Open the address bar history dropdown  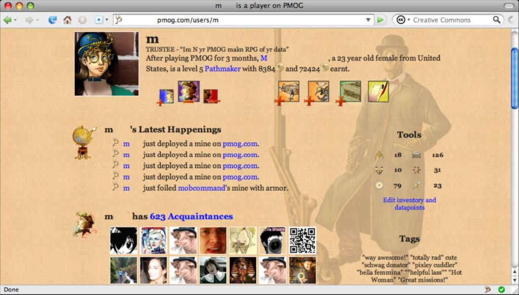pyautogui.click(x=368, y=20)
